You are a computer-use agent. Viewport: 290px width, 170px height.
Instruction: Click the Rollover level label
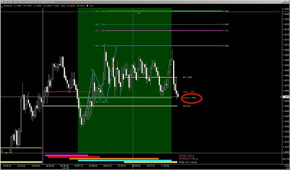tap(187, 106)
